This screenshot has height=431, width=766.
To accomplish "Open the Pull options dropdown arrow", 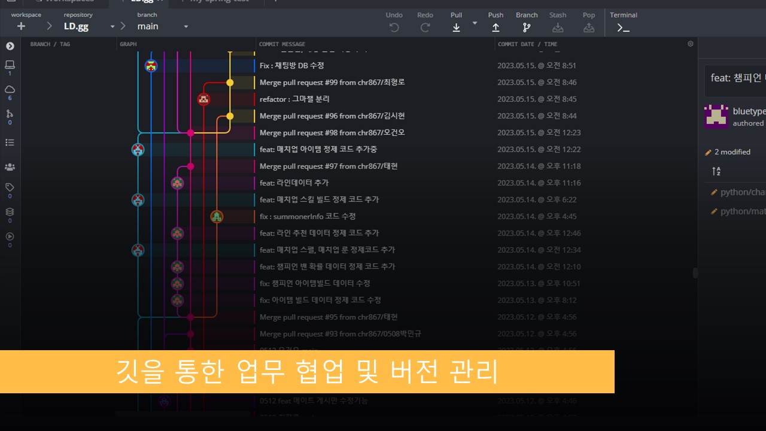I will (475, 23).
